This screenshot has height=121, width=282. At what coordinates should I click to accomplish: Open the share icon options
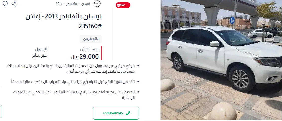tap(14, 4)
